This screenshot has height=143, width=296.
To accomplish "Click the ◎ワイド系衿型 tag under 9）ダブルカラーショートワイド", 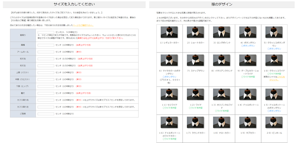I will pos(248,77).
